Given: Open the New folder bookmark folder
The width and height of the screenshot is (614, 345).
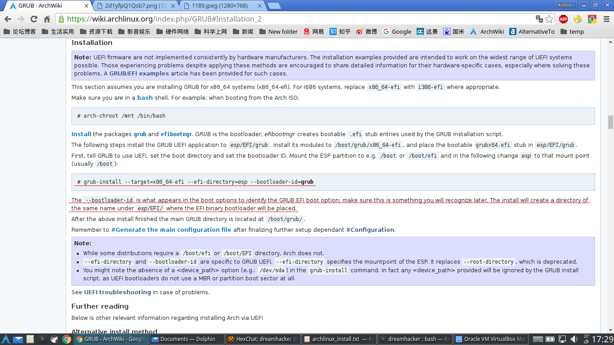Looking at the screenshot, I should [x=278, y=31].
